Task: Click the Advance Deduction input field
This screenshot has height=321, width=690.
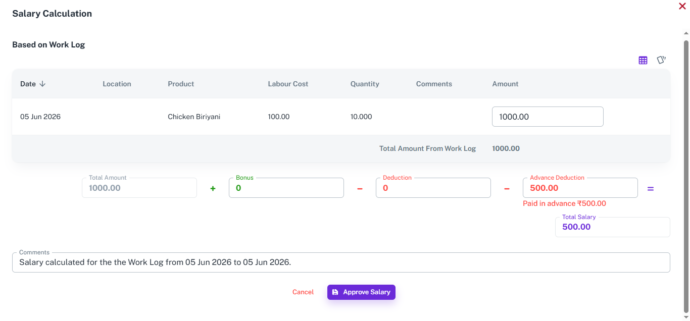Action: pos(580,188)
